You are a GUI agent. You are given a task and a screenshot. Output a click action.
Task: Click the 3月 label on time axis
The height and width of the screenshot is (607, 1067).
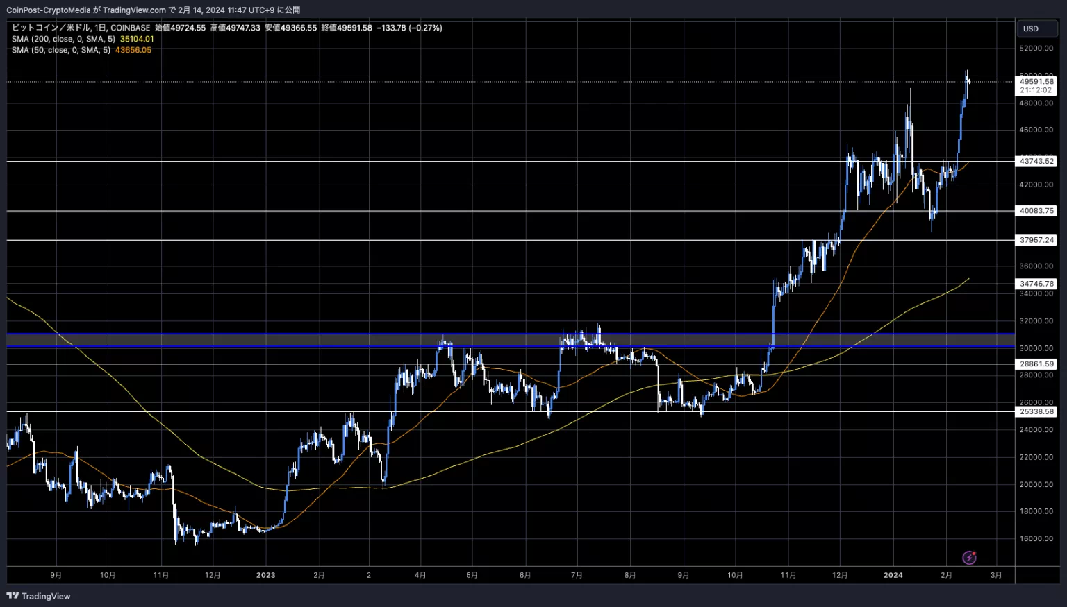click(996, 575)
